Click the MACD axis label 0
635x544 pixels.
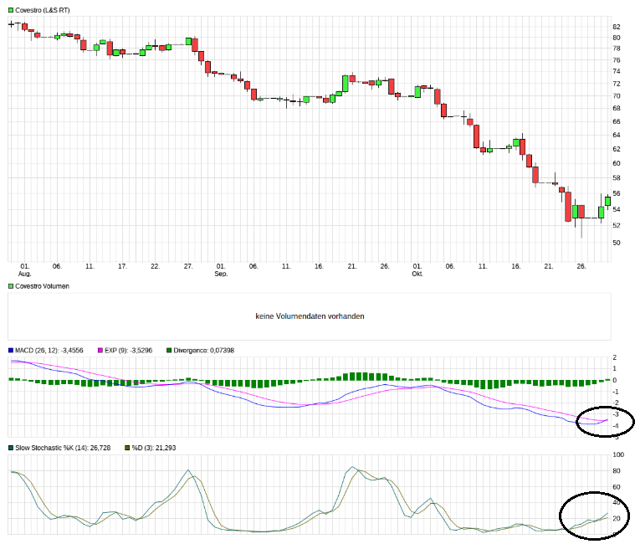(615, 380)
